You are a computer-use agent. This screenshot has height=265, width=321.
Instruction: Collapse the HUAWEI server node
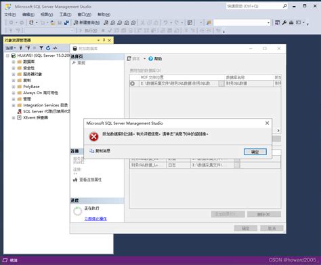7,56
